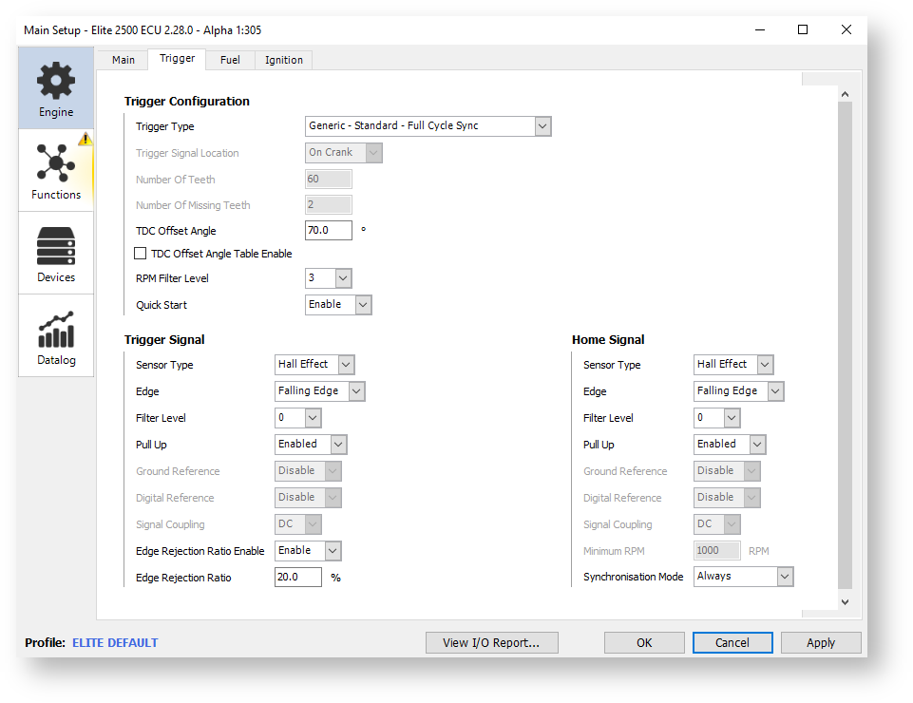Click the disabled Number Of Teeth field
913x703 pixels.
(x=329, y=179)
